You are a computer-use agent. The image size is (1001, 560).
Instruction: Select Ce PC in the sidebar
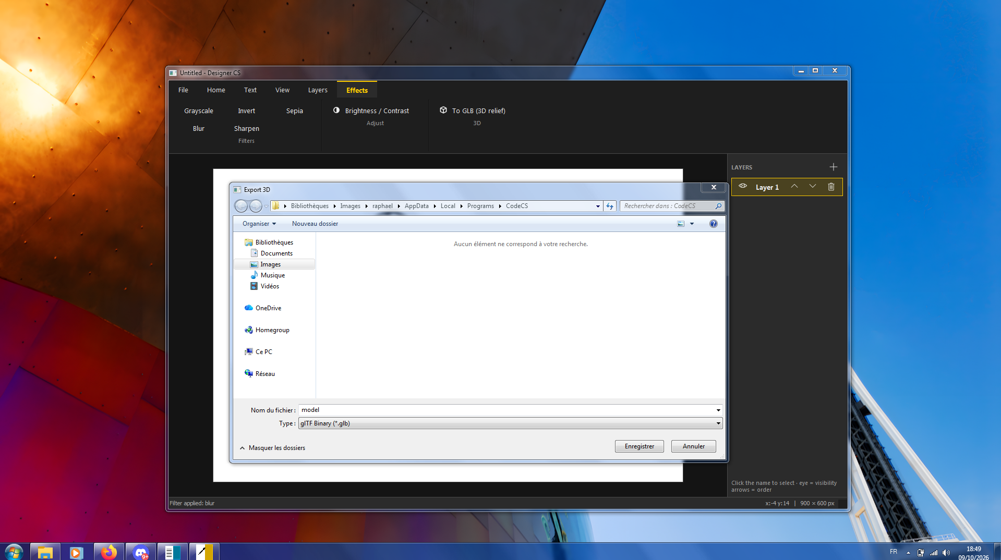pos(263,352)
